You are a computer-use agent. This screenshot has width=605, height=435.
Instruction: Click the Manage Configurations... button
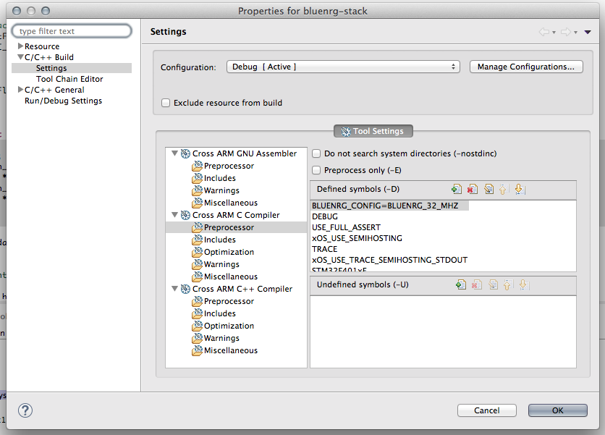[526, 67]
